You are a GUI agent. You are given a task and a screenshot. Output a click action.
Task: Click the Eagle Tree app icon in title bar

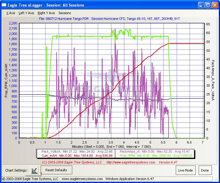[4, 5]
